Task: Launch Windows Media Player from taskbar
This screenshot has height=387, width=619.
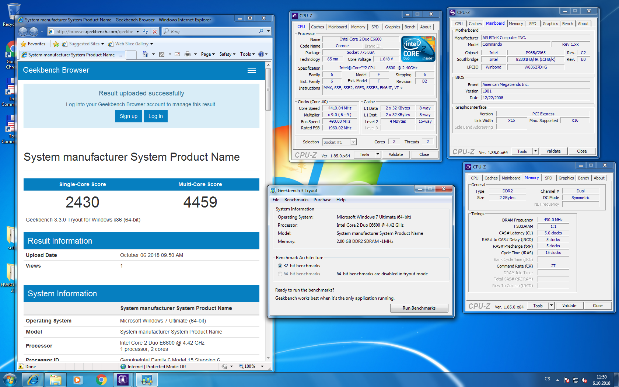Action: tap(78, 380)
